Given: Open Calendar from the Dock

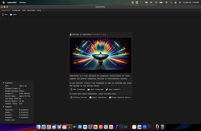Looking at the screenshot, I should pos(64,127).
